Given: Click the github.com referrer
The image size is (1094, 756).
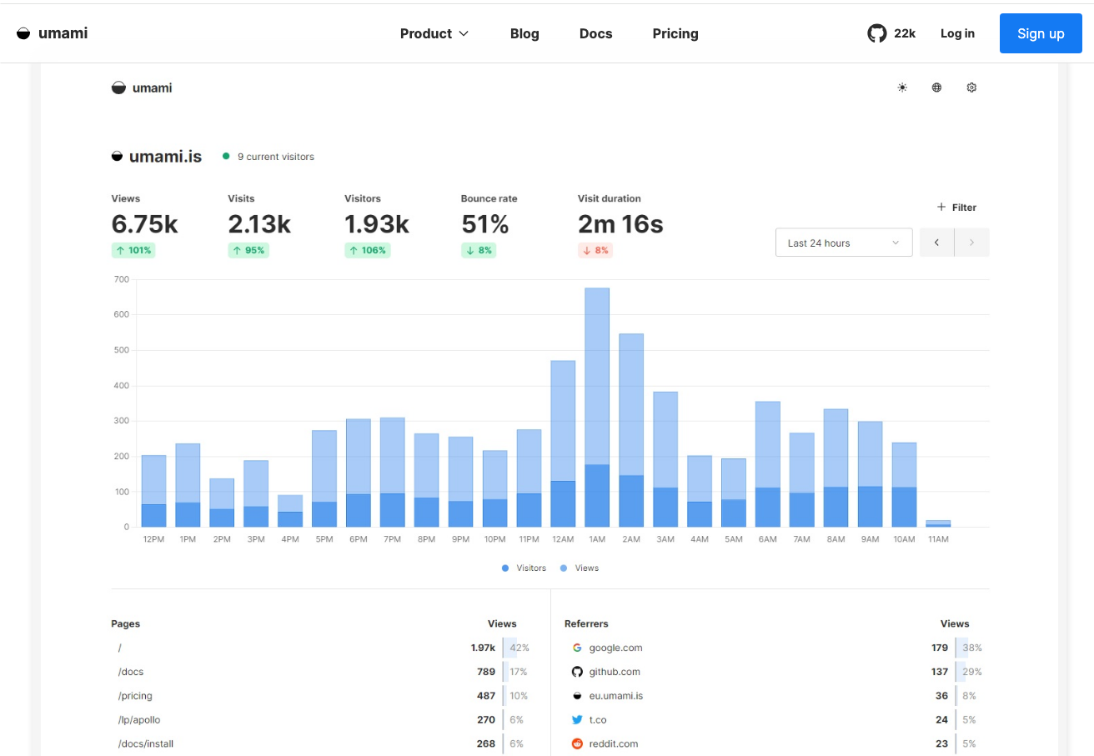Looking at the screenshot, I should click(x=615, y=672).
